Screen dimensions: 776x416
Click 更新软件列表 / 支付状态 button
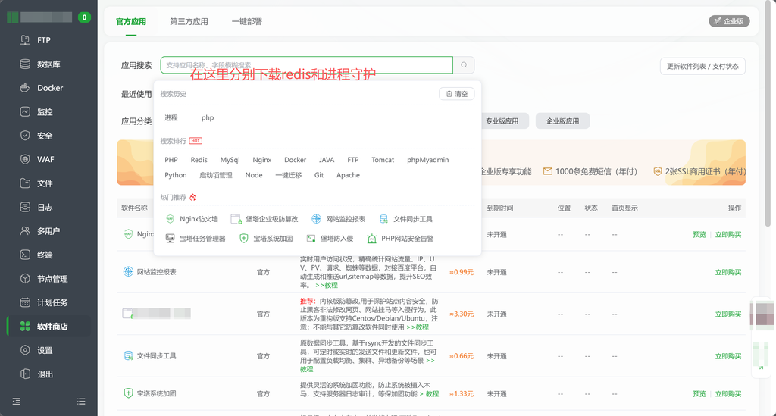point(702,66)
